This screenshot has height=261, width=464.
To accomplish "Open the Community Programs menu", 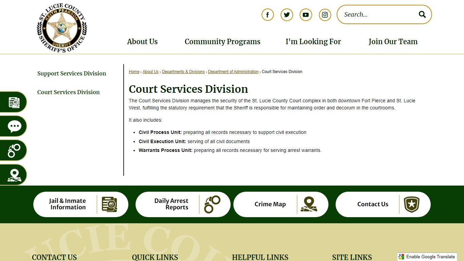I will click(222, 41).
